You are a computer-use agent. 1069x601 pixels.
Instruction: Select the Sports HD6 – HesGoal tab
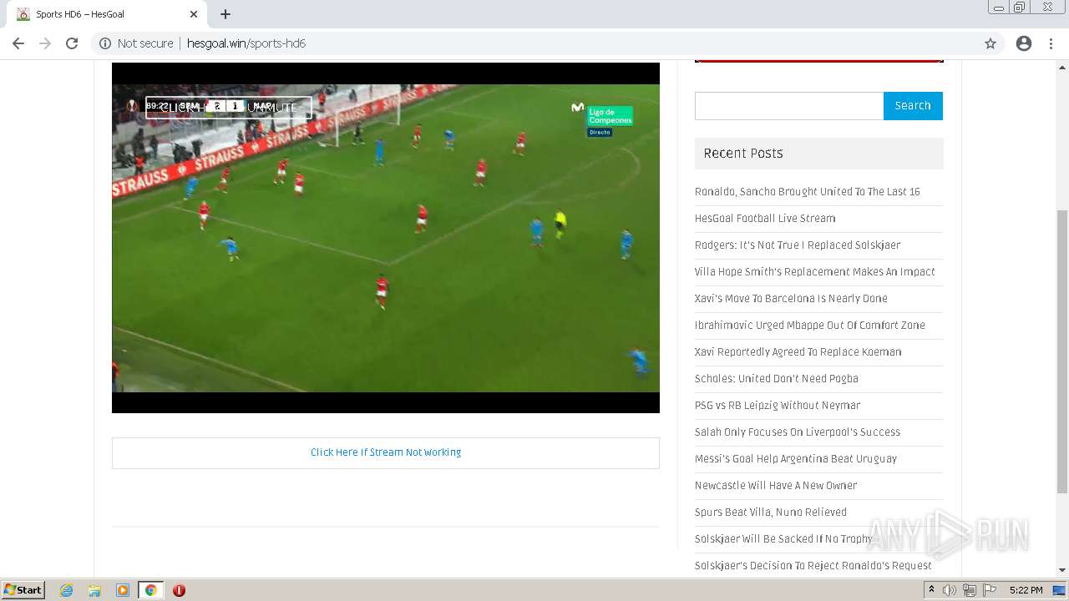(105, 14)
